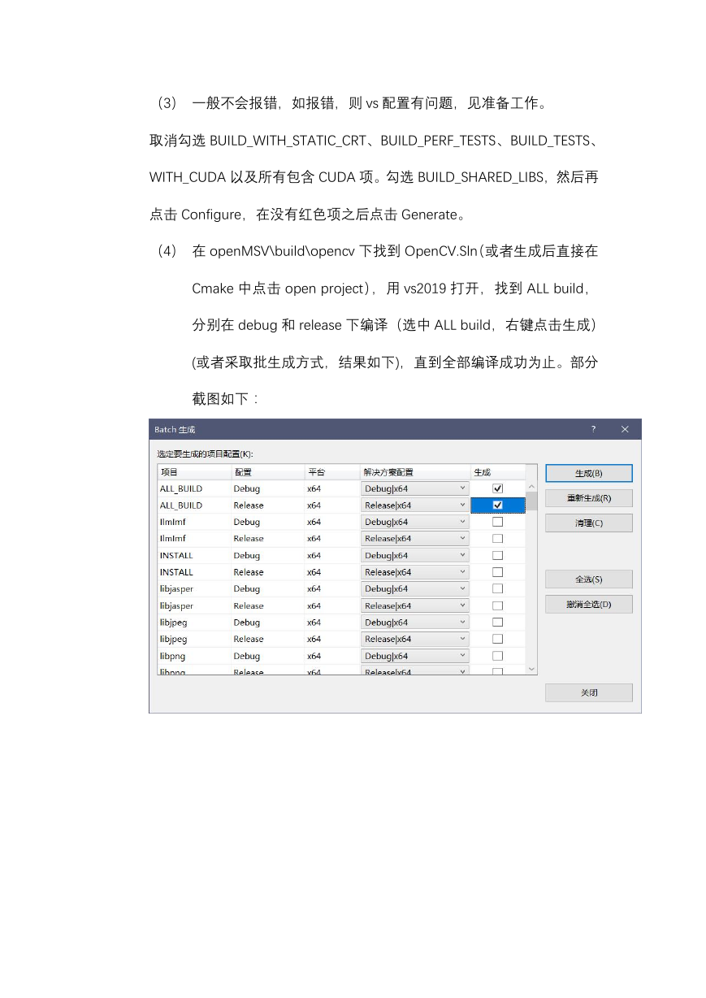Click the 生成(B) build button
Image resolution: width=706 pixels, height=998 pixels.
click(589, 473)
